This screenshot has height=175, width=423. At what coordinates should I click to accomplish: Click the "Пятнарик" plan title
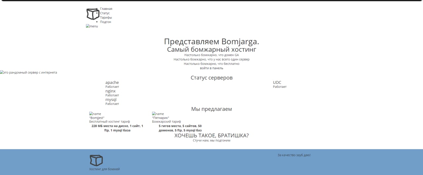[x=161, y=118]
